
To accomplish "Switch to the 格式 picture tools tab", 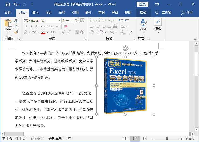I will pyautogui.click(x=143, y=13).
